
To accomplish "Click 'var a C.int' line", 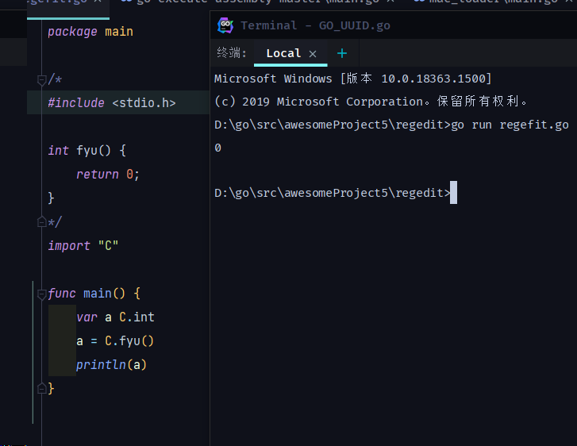I will click(115, 317).
